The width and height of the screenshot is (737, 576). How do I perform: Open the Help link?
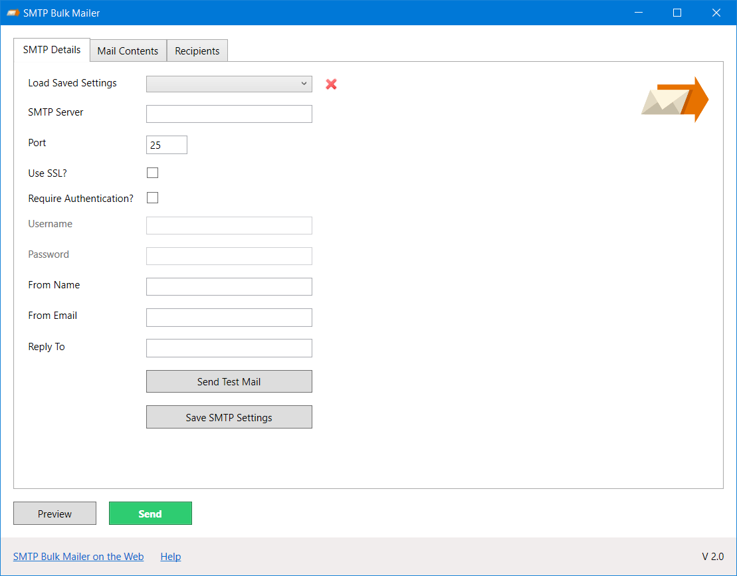point(171,557)
